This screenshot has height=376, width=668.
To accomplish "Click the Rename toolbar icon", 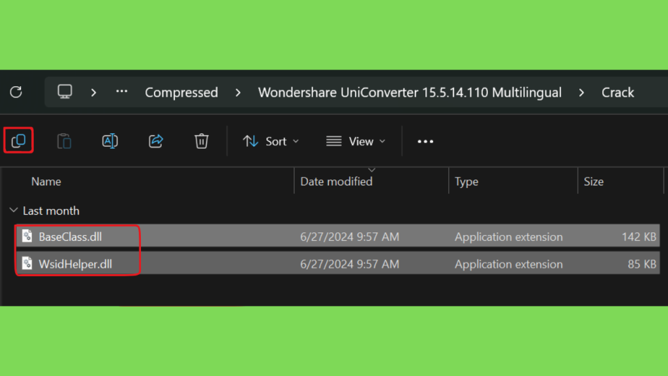I will pos(110,141).
